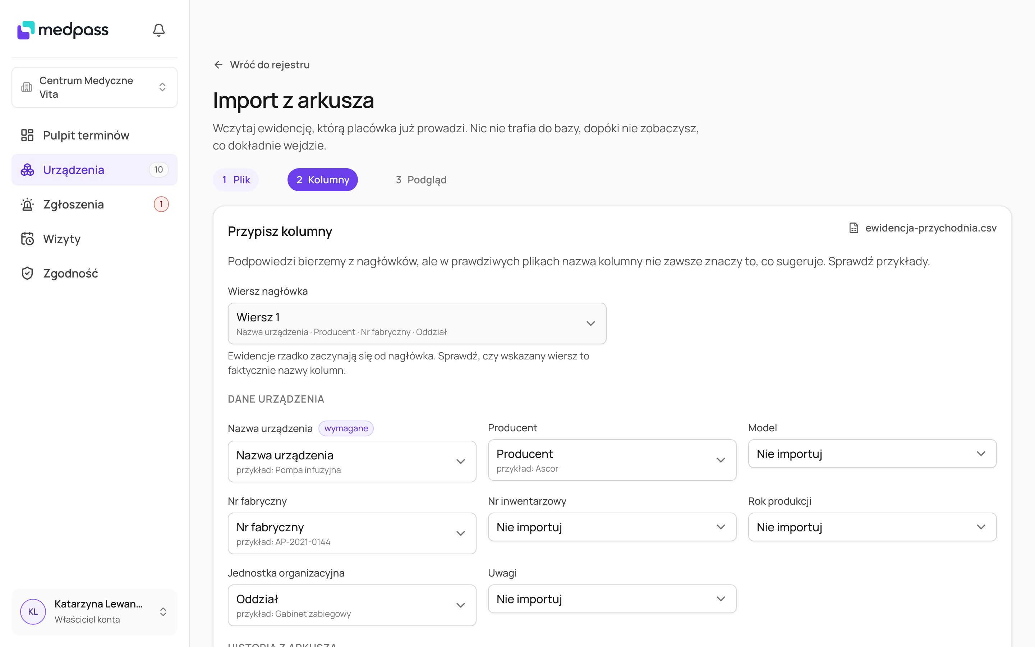Open notifications bell

(x=159, y=30)
